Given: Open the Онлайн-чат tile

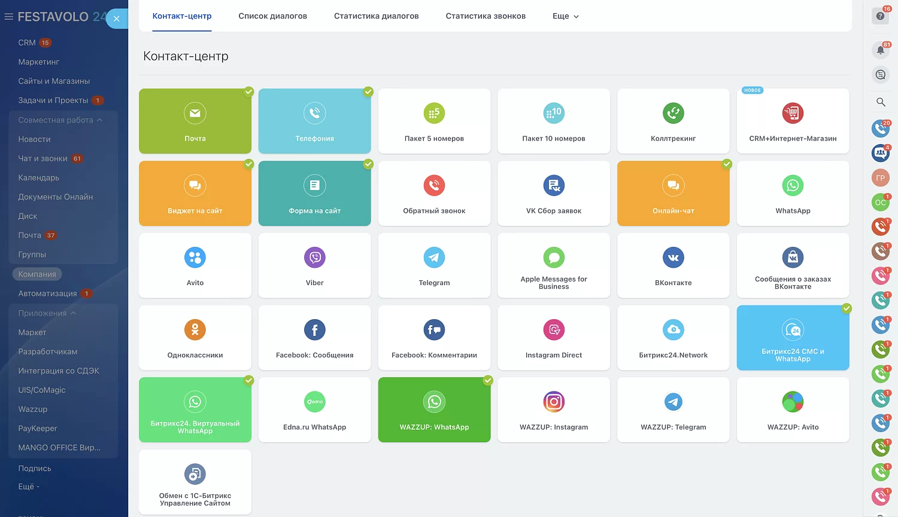Looking at the screenshot, I should [x=673, y=194].
